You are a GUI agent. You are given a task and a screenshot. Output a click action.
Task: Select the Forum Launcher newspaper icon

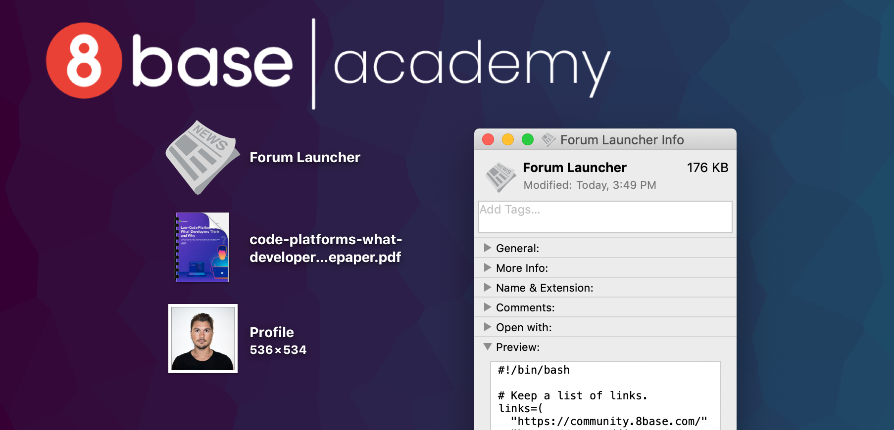pyautogui.click(x=202, y=157)
